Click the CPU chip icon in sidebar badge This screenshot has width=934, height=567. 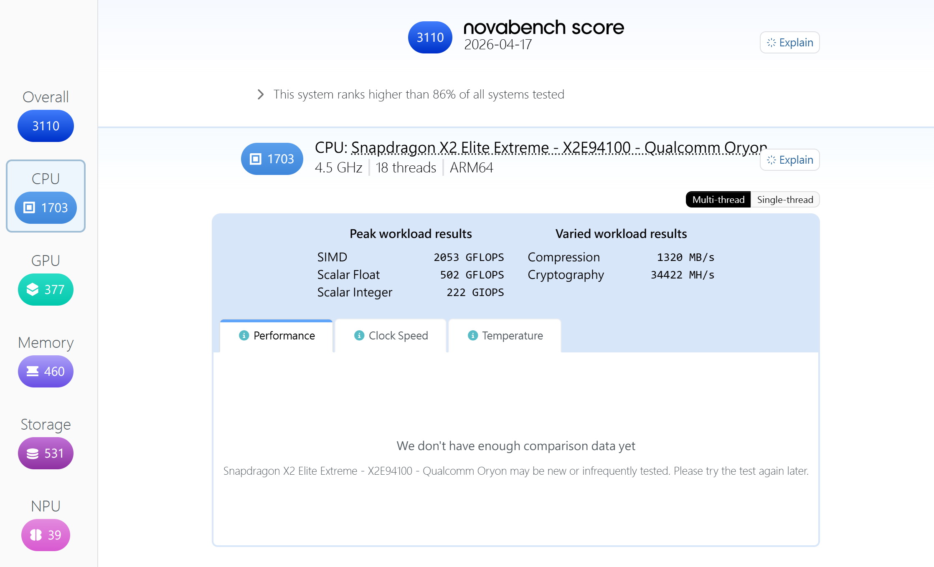(x=29, y=208)
